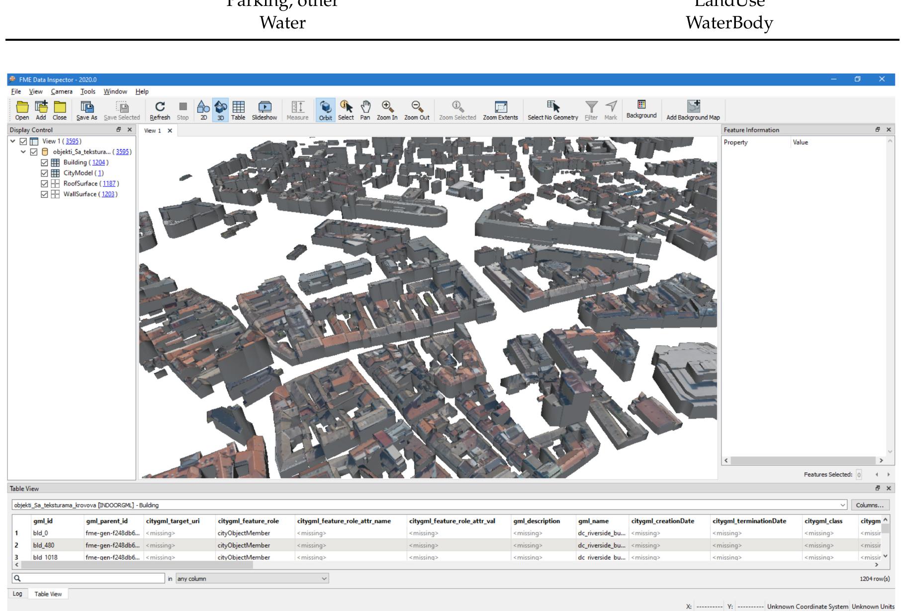901x611 pixels.
Task: Switch to 3D view mode
Action: (220, 110)
